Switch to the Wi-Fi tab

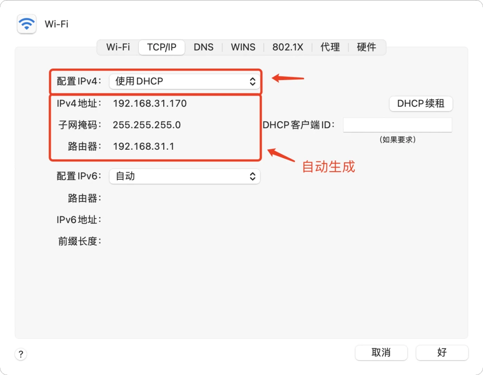point(118,47)
